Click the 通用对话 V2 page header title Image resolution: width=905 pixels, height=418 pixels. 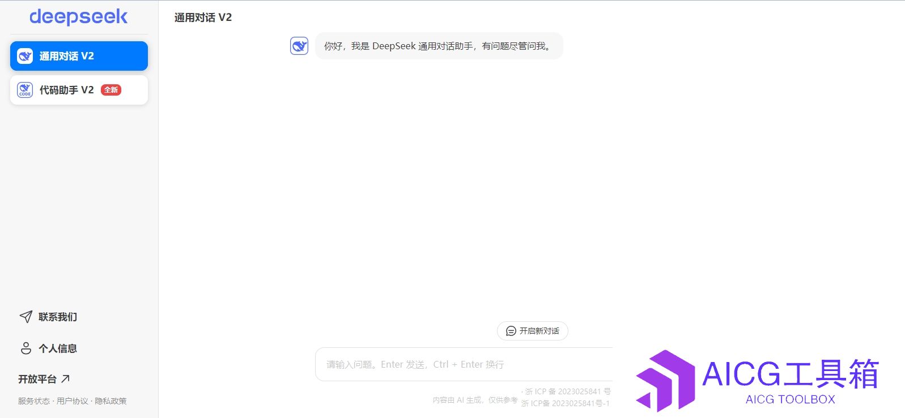203,18
